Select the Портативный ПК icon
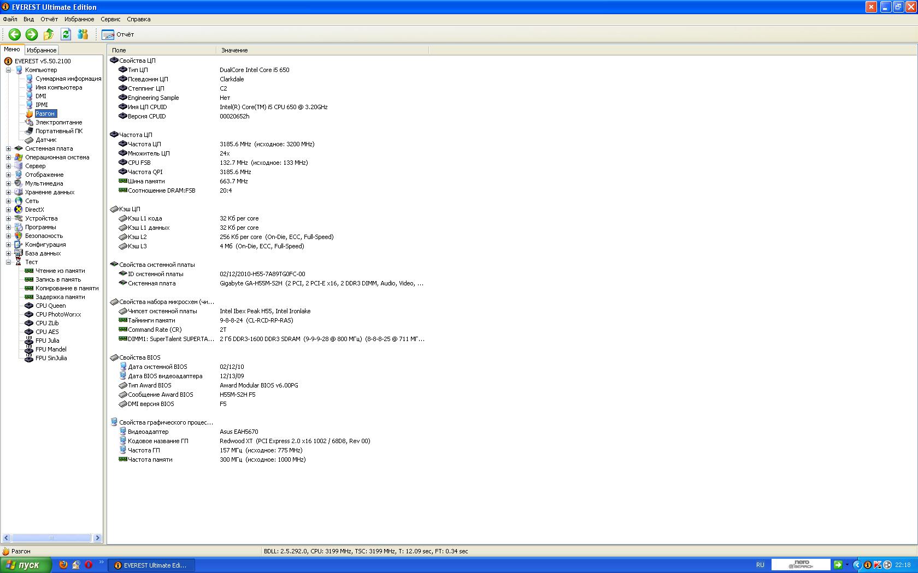The width and height of the screenshot is (918, 573). [30, 131]
